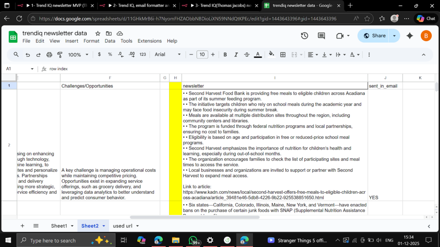Screen dimensions: 440x247
Task: Click the Share button
Action: point(374,36)
